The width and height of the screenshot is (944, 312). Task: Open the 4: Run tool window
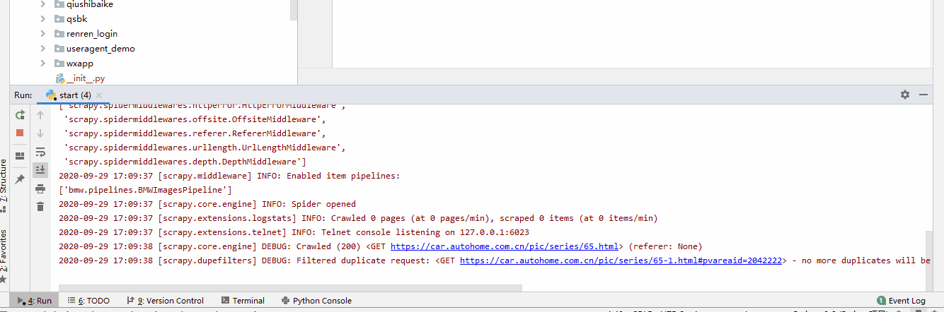point(34,300)
